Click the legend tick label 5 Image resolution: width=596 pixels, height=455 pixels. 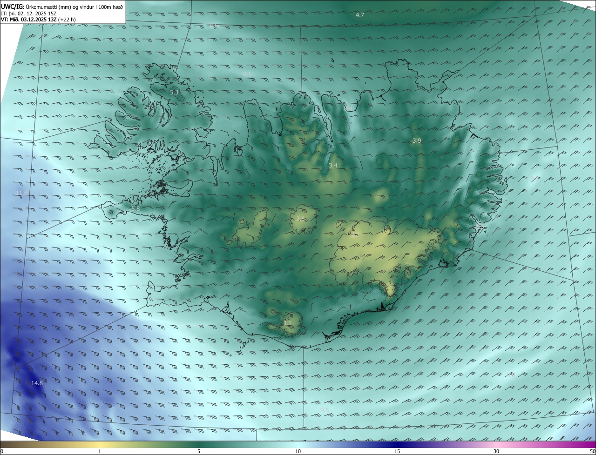click(199, 452)
